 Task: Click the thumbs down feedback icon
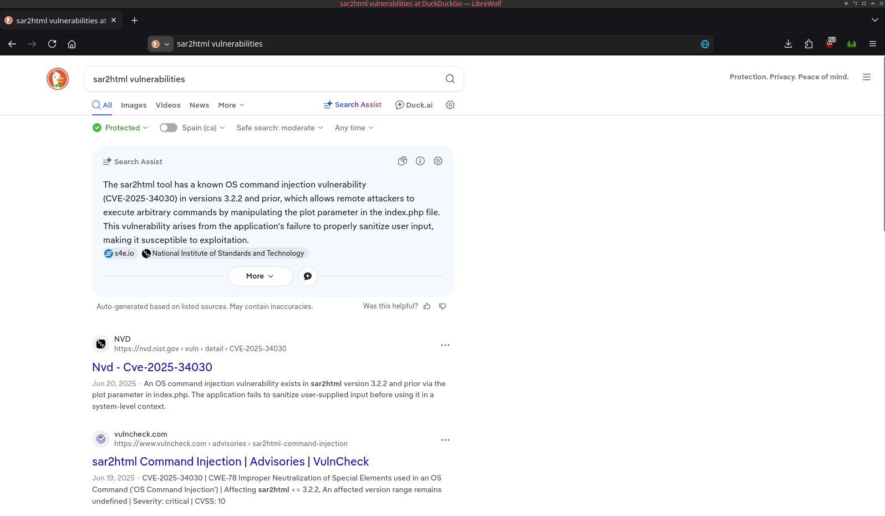coord(442,306)
